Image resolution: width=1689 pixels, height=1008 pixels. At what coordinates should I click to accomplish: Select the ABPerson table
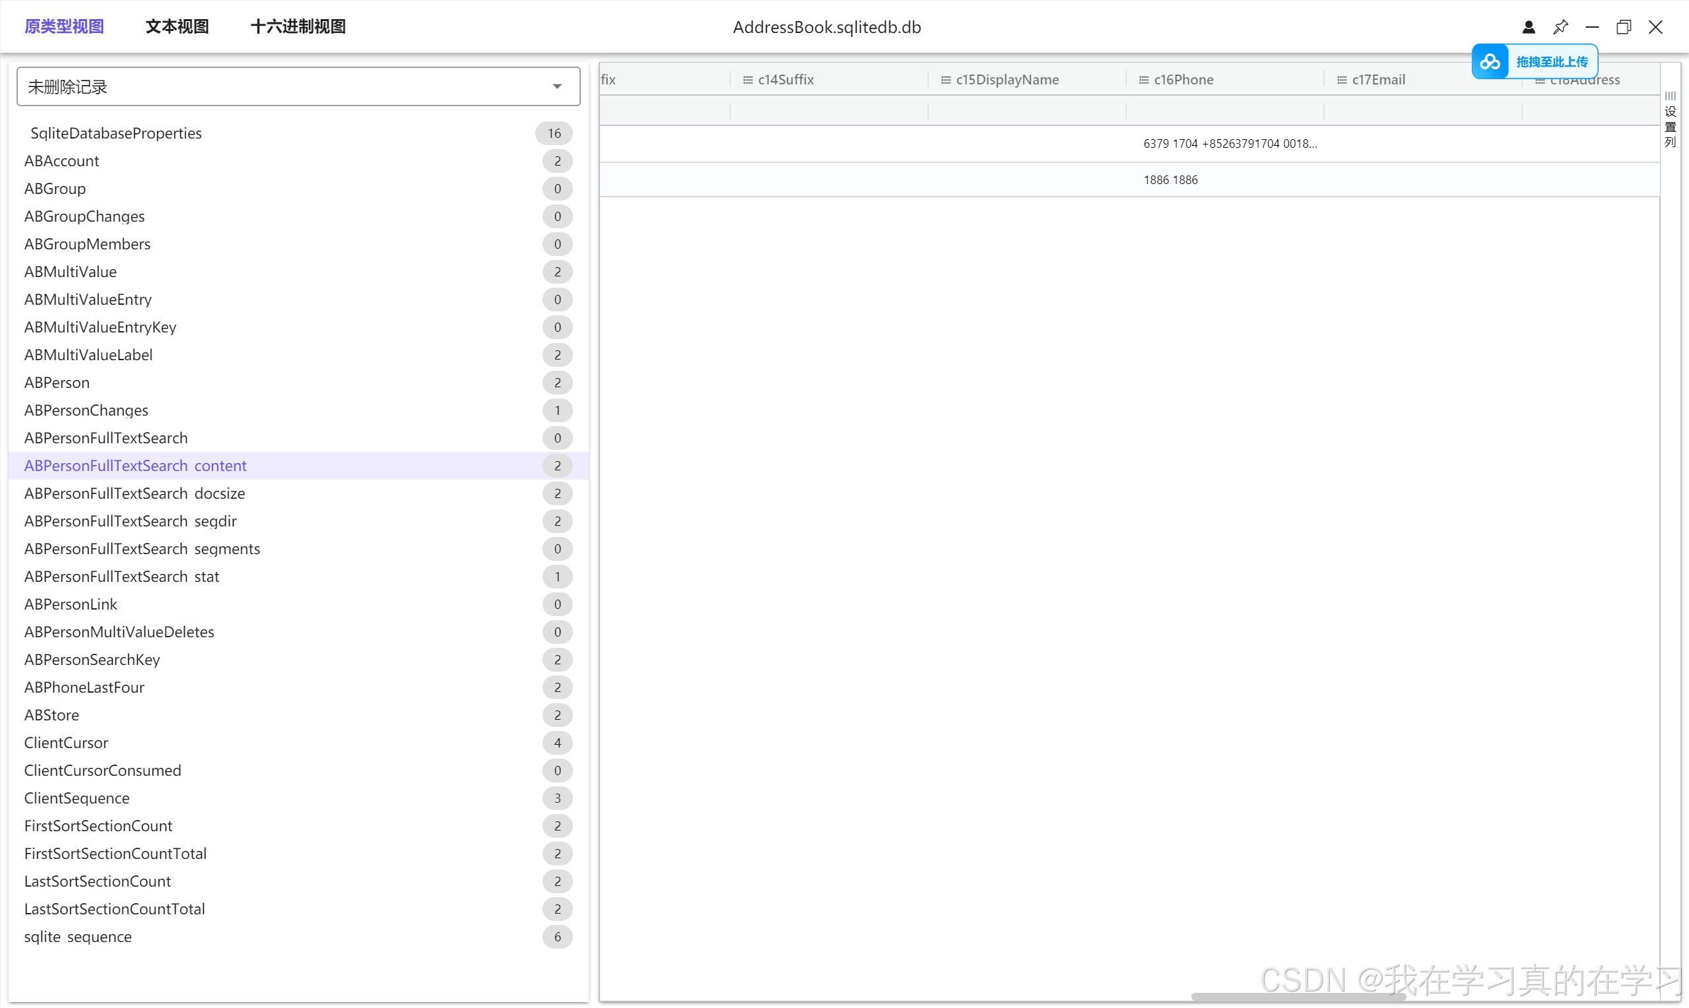click(57, 383)
